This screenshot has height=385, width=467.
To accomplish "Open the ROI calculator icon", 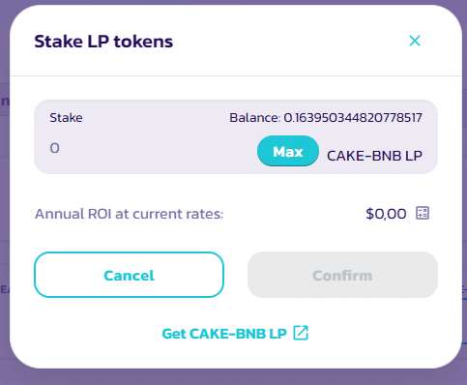I will click(423, 213).
